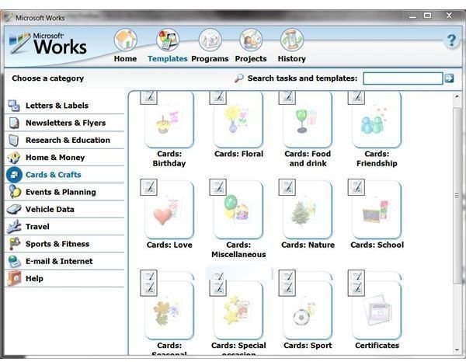Open the Cards: Special occasion template
The width and height of the screenshot is (466, 362).
238,310
